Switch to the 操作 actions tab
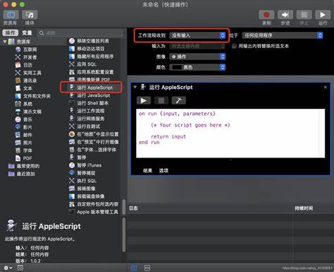The width and height of the screenshot is (334, 272). tap(11, 32)
